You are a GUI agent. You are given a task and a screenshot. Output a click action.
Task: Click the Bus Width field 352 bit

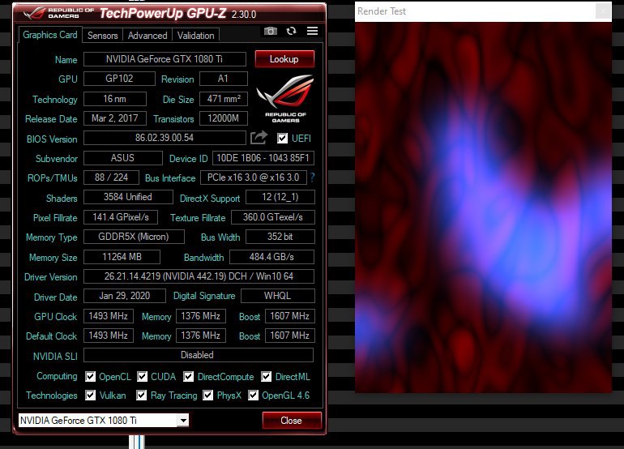pos(280,237)
